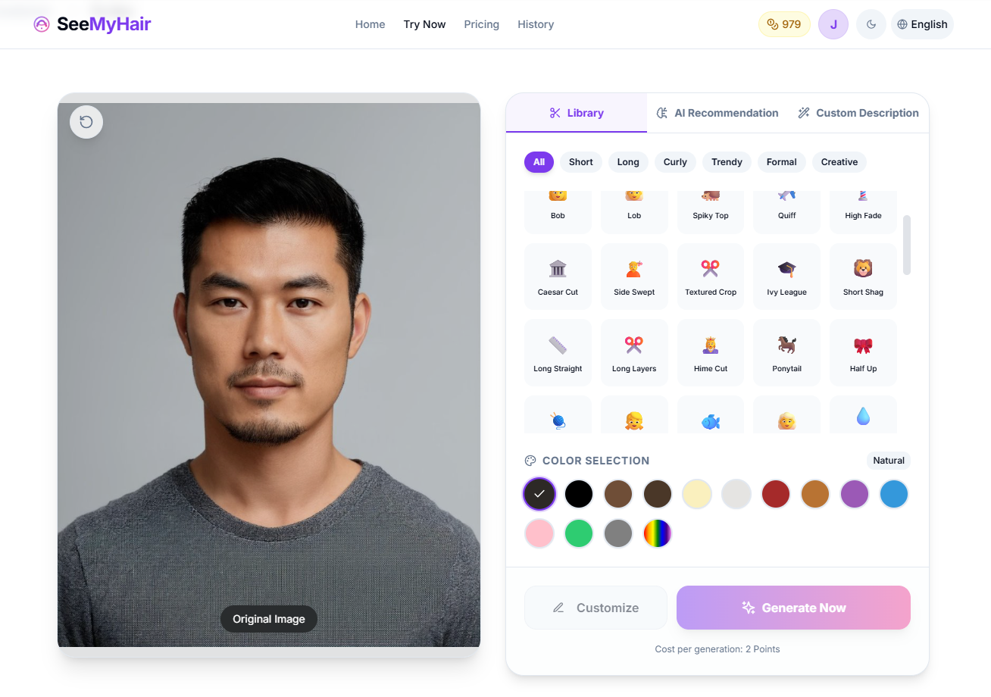Image resolution: width=991 pixels, height=697 pixels.
Task: Open the J profile avatar
Action: pyautogui.click(x=833, y=23)
